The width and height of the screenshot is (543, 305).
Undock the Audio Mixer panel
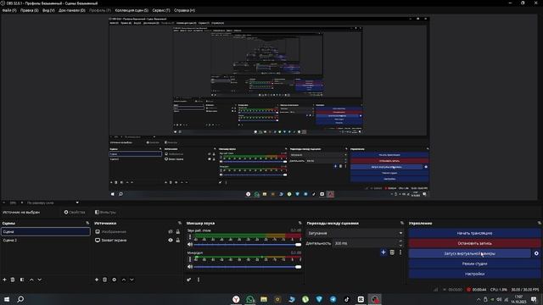(x=299, y=223)
